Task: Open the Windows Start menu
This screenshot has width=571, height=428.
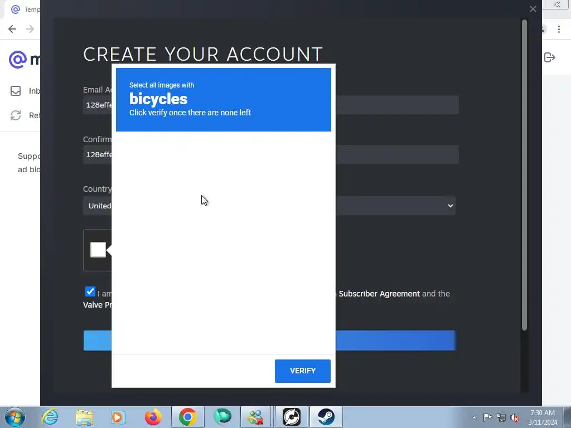Action: tap(14, 417)
